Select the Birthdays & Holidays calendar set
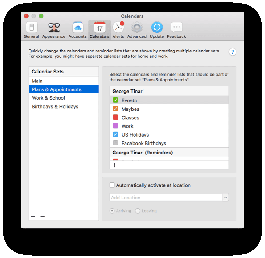Screen dimensions: 265x258 tap(64, 107)
